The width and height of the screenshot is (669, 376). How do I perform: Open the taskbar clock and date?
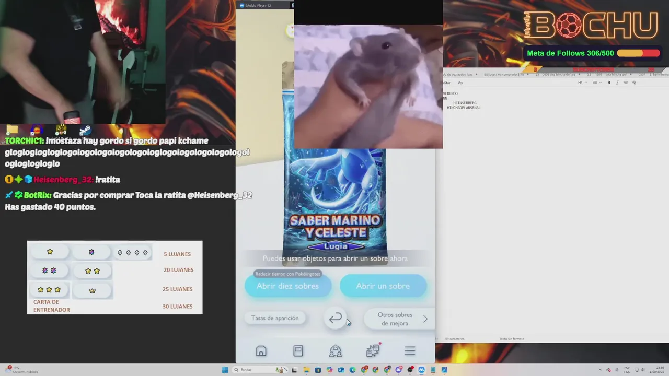[x=657, y=370]
